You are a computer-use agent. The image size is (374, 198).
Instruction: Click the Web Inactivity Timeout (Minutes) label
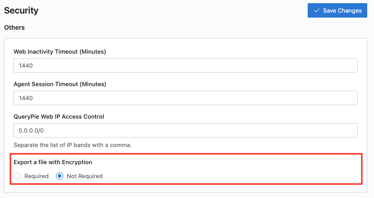tap(60, 52)
